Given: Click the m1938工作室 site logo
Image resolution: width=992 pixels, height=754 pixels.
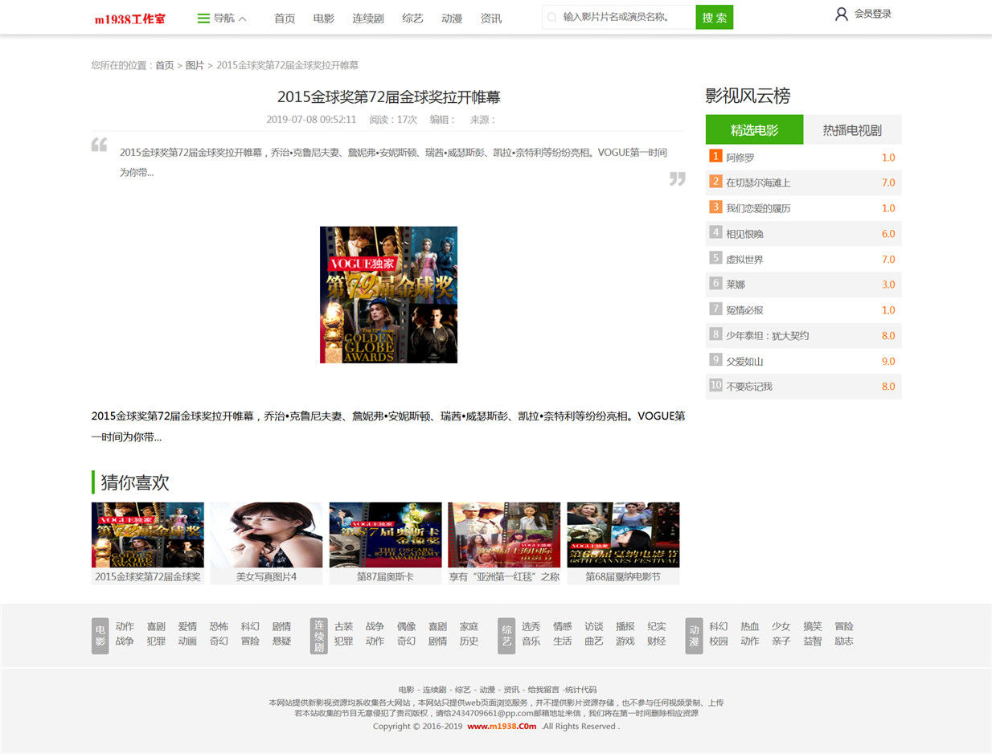Looking at the screenshot, I should point(129,18).
